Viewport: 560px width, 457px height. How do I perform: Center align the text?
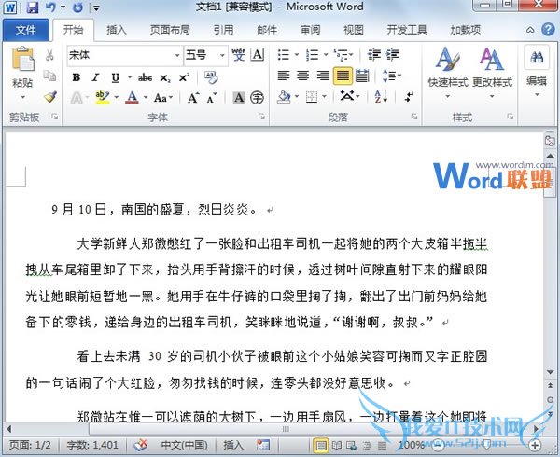pos(303,76)
